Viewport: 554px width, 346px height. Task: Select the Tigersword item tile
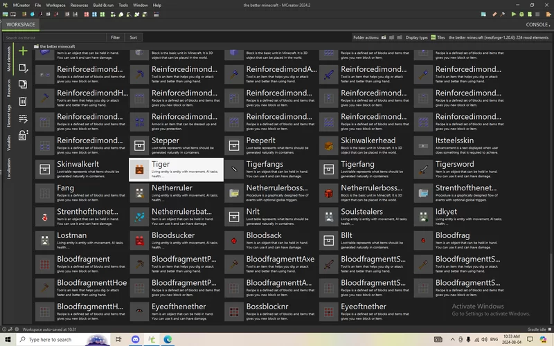[460, 170]
